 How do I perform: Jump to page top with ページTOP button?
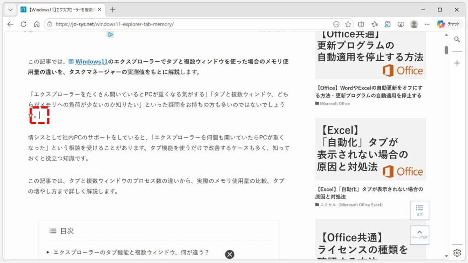click(420, 235)
